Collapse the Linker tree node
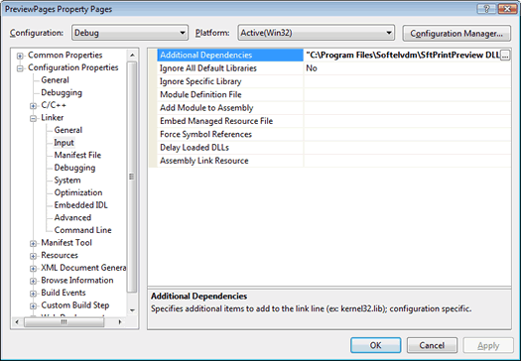 [33, 118]
